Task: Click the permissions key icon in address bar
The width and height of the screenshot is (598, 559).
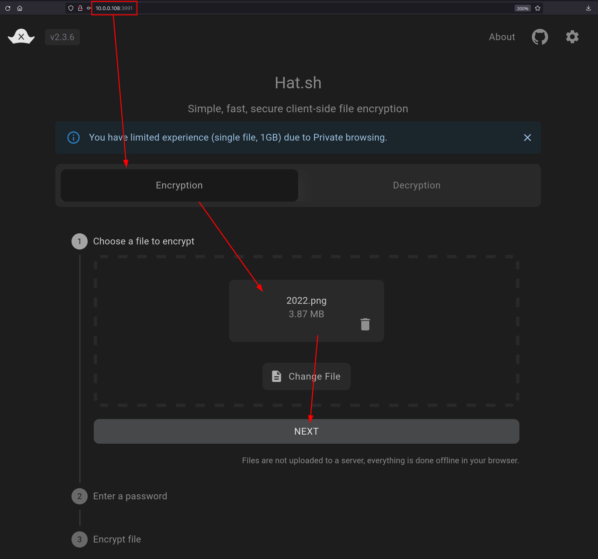Action: coord(89,8)
